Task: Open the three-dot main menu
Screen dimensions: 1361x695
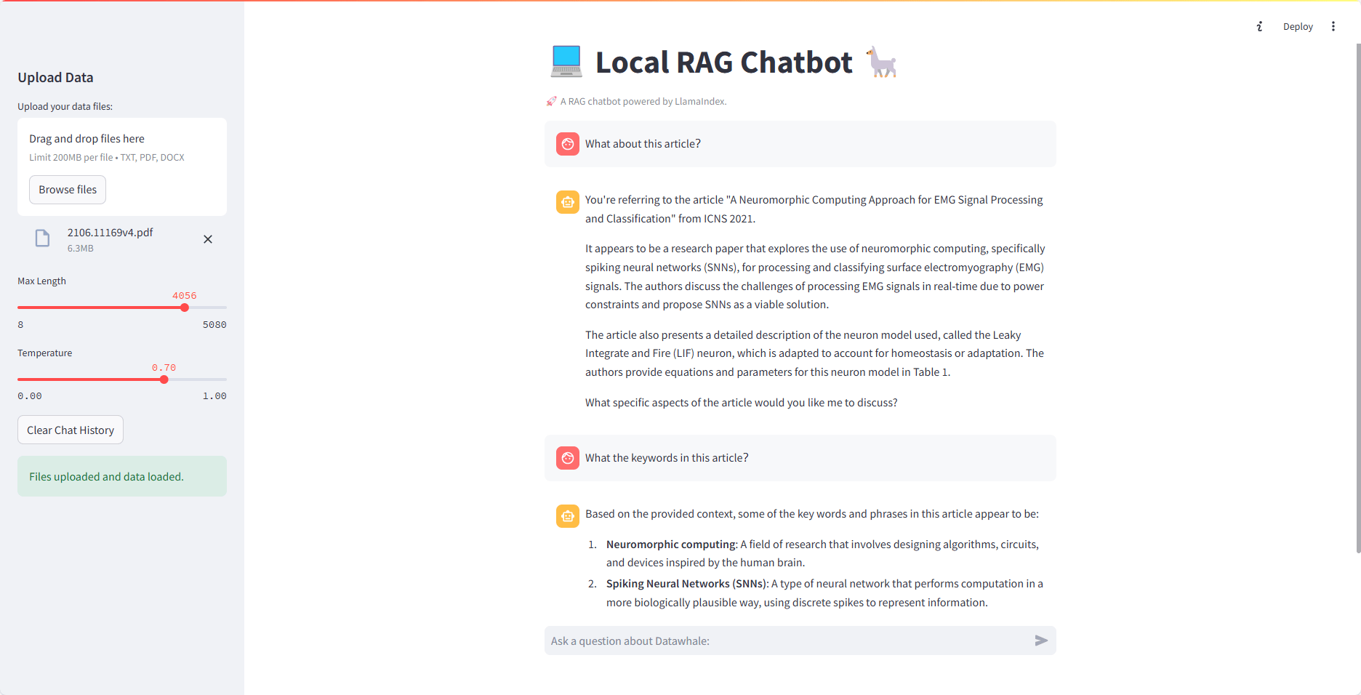Action: click(x=1333, y=27)
